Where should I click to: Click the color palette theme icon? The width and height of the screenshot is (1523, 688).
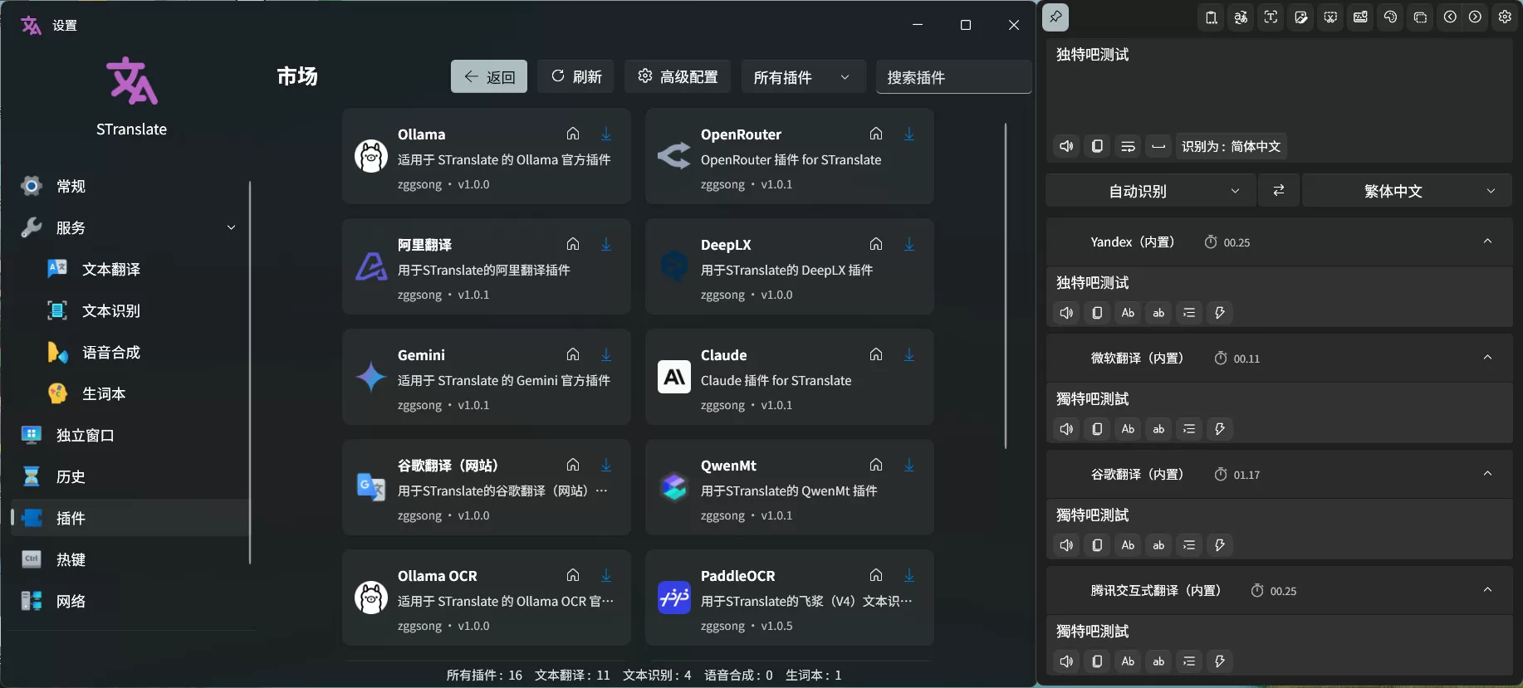click(x=1391, y=17)
